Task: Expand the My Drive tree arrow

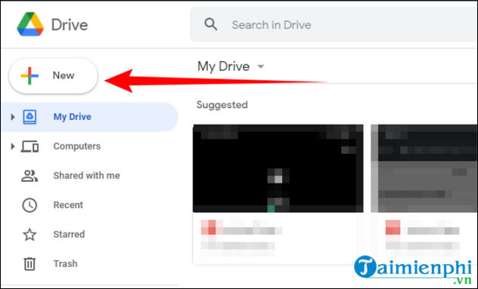Action: click(13, 117)
